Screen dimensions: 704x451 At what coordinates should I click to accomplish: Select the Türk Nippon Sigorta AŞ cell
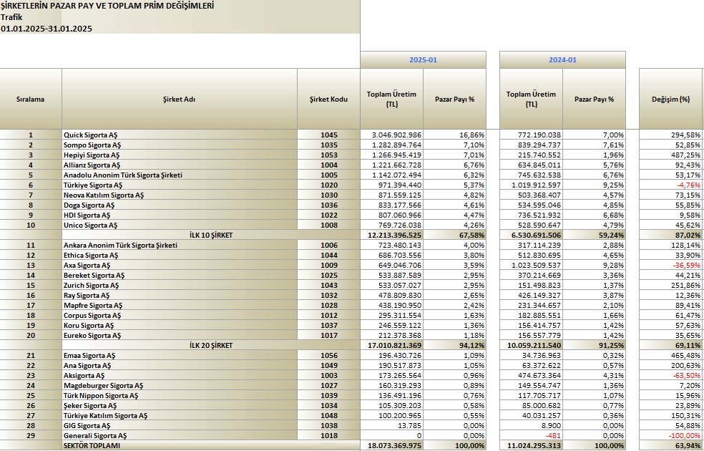[x=180, y=396]
